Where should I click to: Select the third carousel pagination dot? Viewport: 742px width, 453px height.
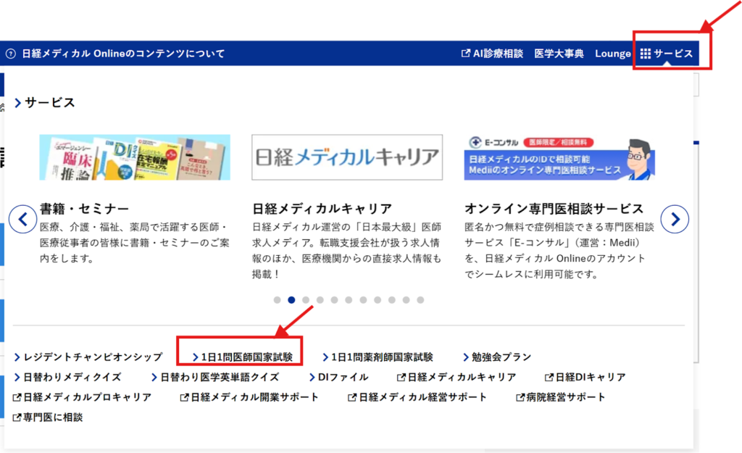pos(306,299)
